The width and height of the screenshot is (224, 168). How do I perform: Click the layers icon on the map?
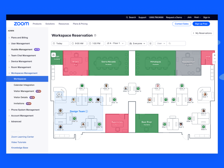pyautogui.click(x=53, y=55)
